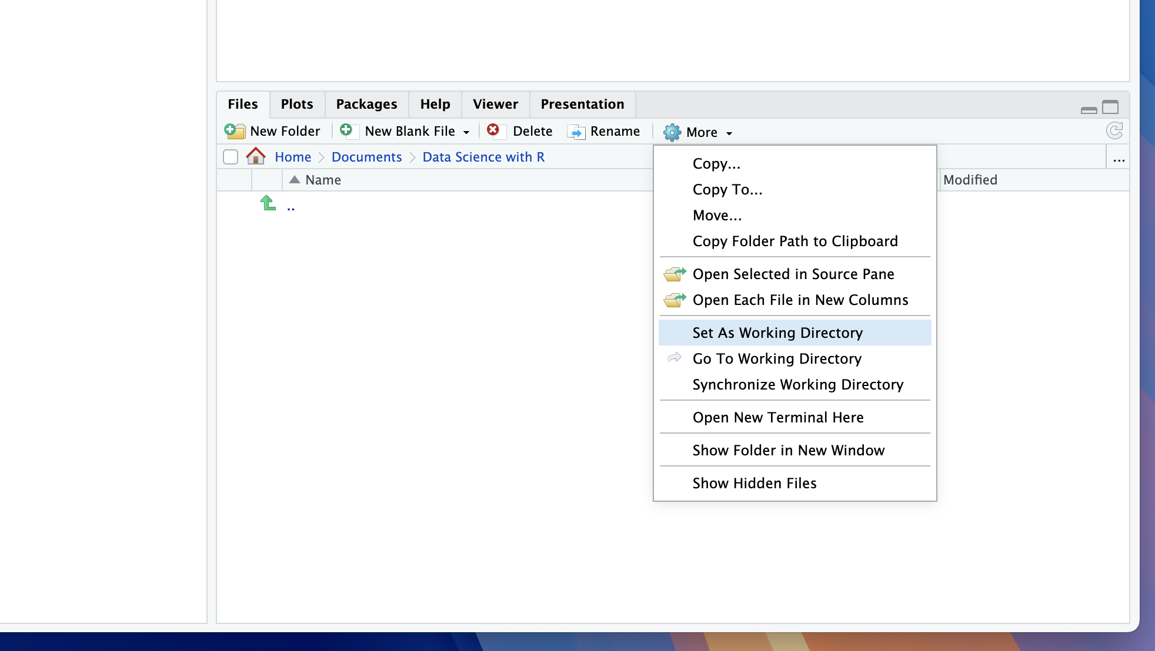Toggle the select-all files checkbox
1155x651 pixels.
231,157
